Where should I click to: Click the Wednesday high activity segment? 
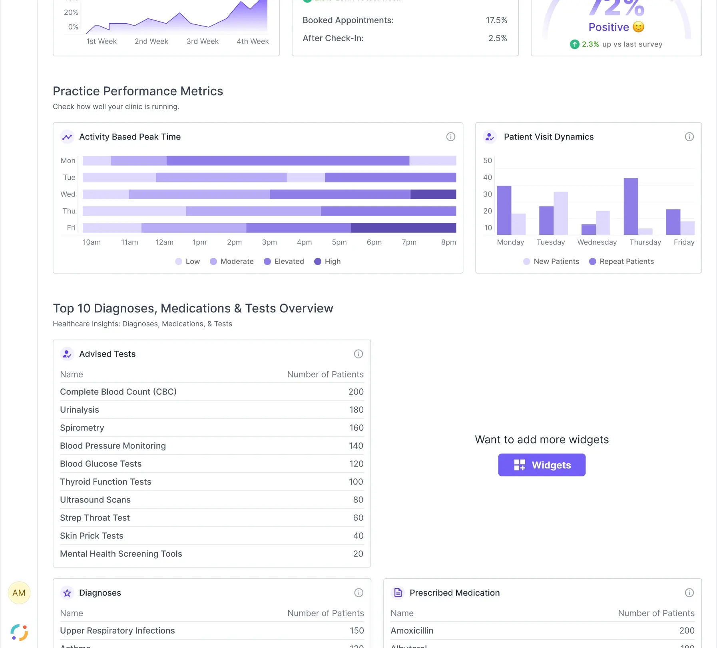[x=433, y=194]
